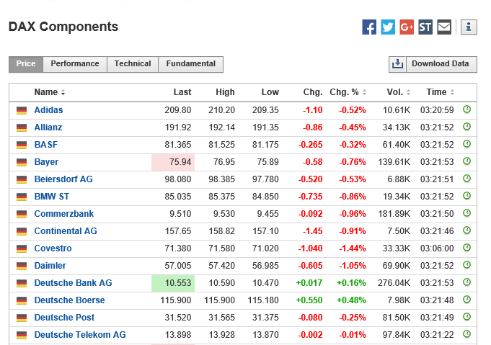Click the clock icon for Deutsche Telekom AG
Viewport: 491px width, 345px height.
(x=466, y=334)
